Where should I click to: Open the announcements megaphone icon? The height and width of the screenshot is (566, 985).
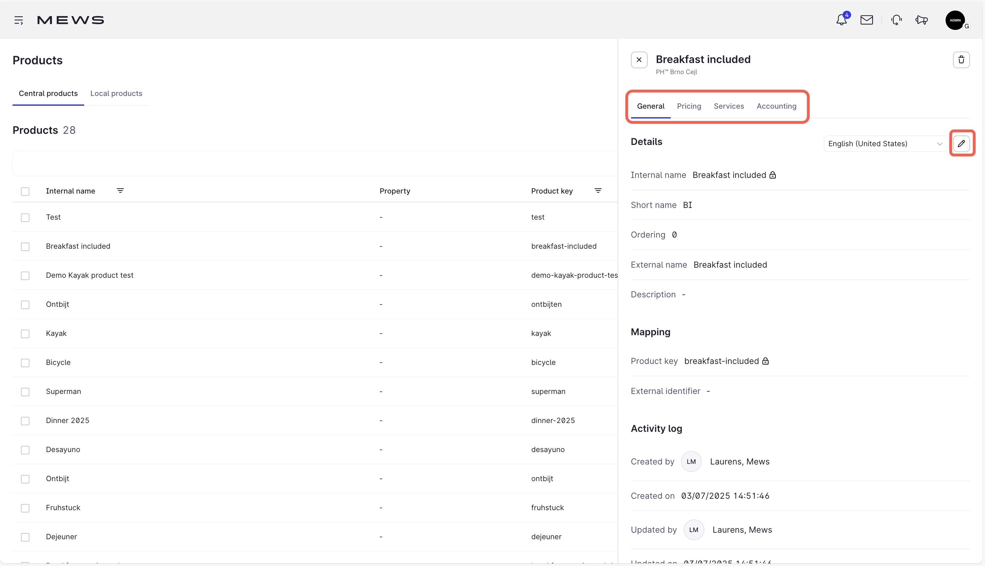pos(922,20)
